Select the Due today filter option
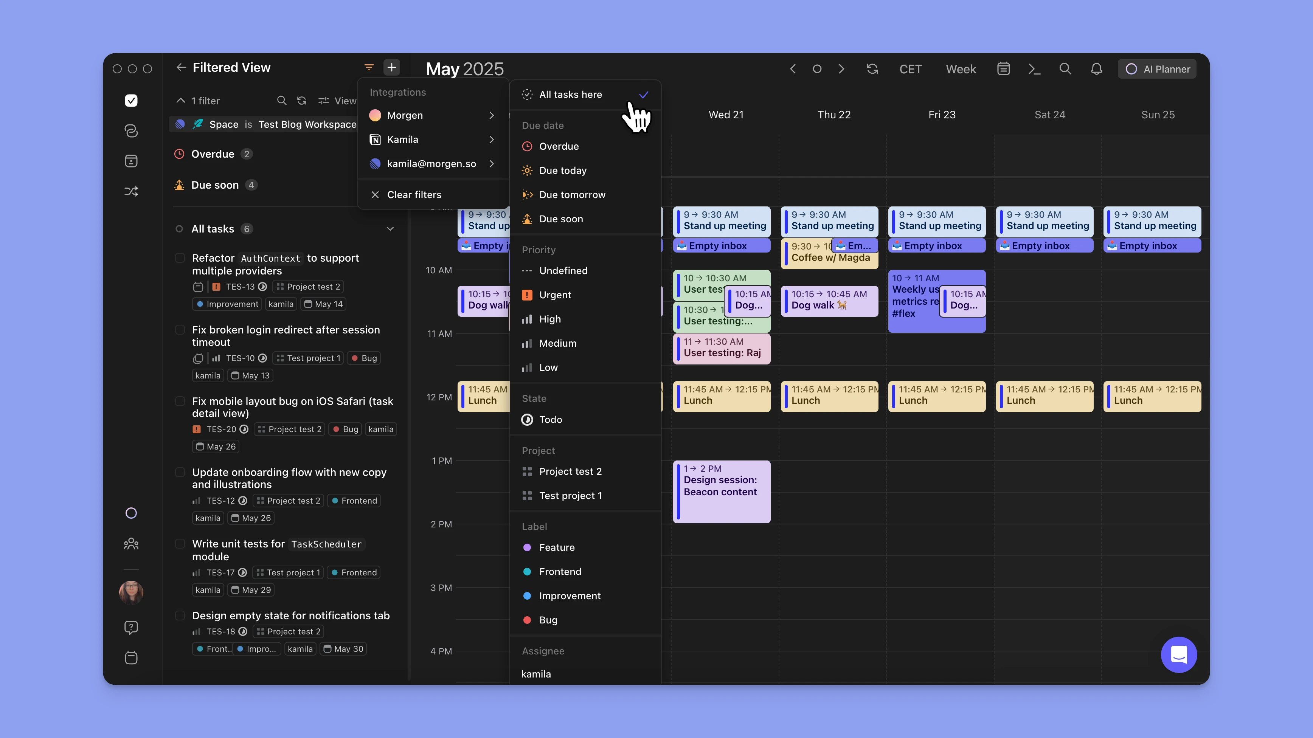The width and height of the screenshot is (1313, 738). coord(563,171)
